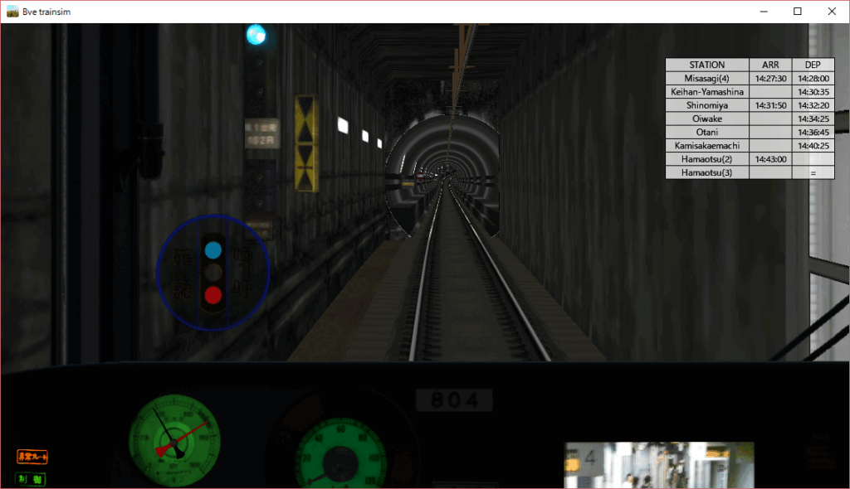Viewport: 850px width, 489px height.
Task: Select the Misasagi(4) station row
Action: (750, 78)
